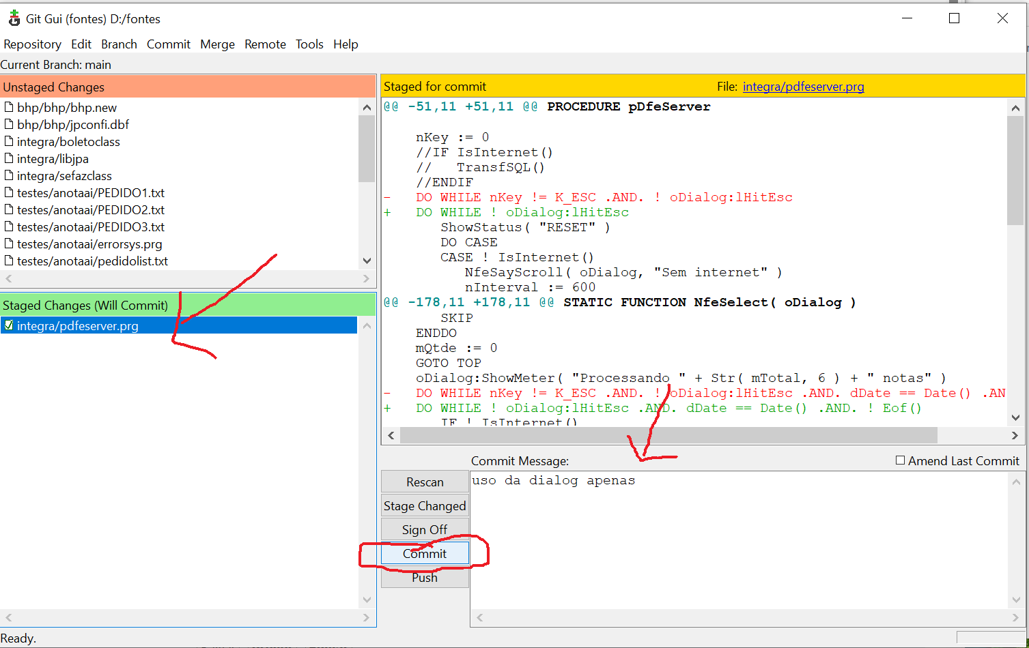Click the file icon for testes/anotaai/errorsys.prg
Image resolution: width=1029 pixels, height=648 pixels.
tap(9, 244)
